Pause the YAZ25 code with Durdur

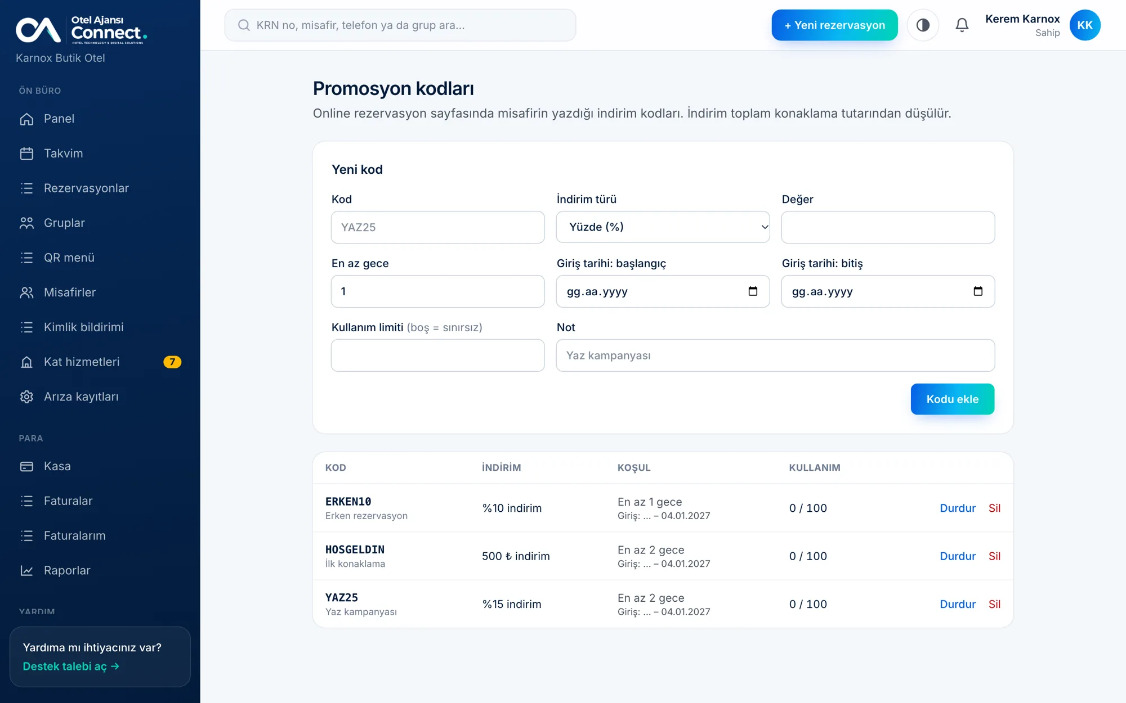click(x=957, y=605)
